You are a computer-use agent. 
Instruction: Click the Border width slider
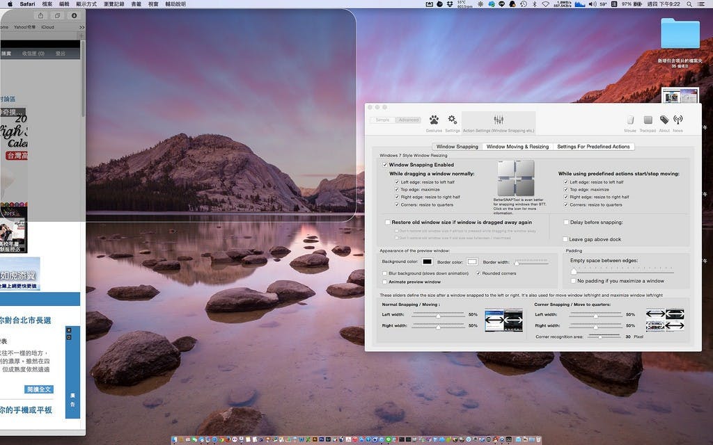[531, 262]
